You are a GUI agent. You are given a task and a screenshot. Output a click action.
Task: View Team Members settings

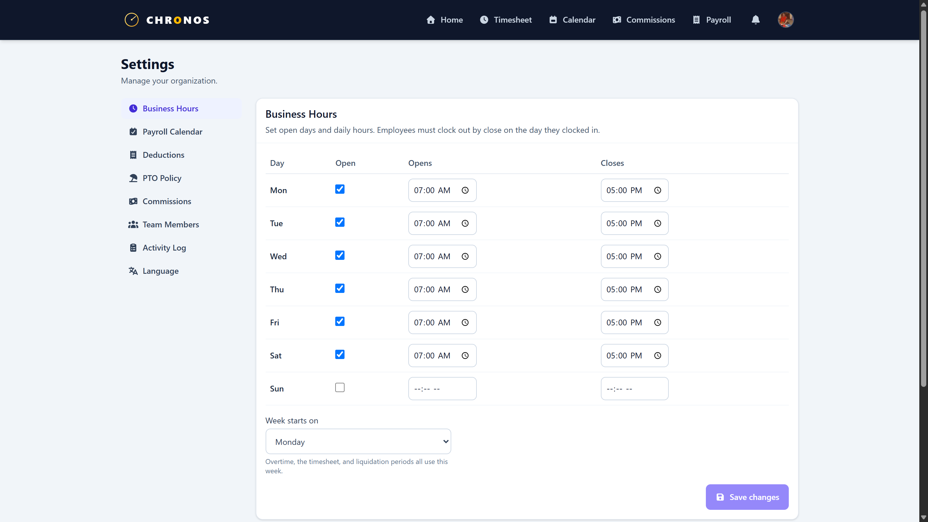point(181,224)
